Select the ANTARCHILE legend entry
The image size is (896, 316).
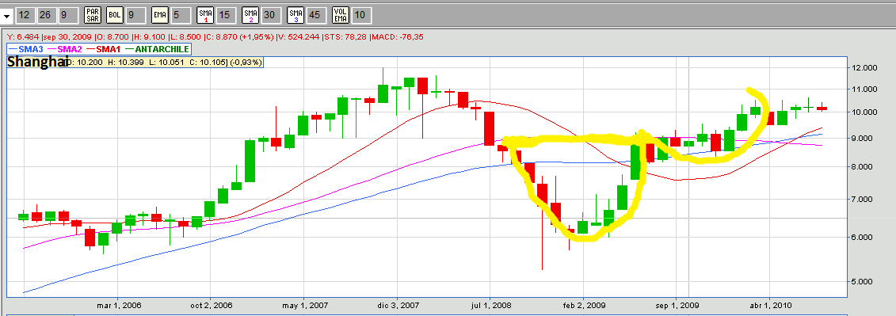coord(156,50)
